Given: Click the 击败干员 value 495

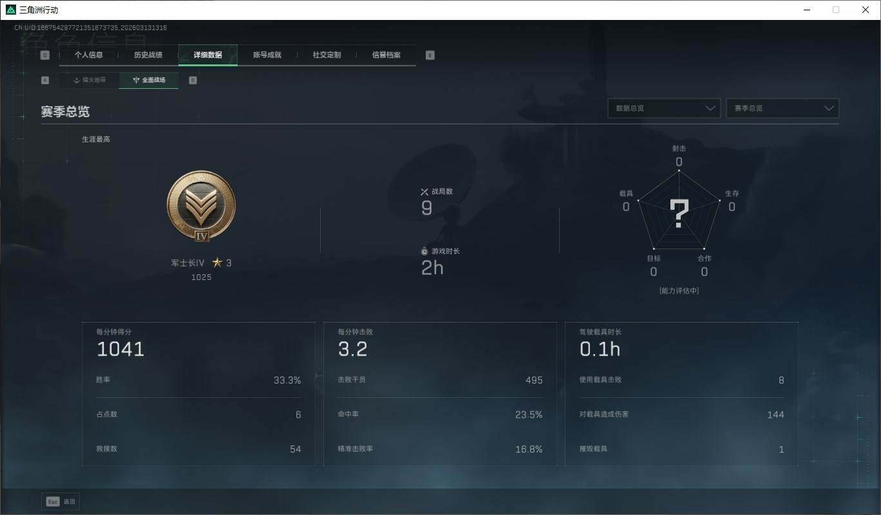Looking at the screenshot, I should point(534,380).
